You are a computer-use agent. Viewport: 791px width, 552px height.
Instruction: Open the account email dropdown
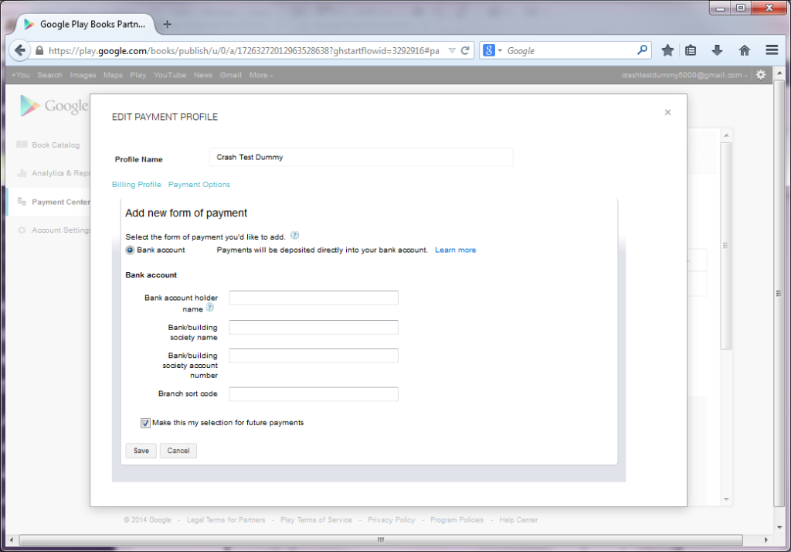tap(684, 75)
